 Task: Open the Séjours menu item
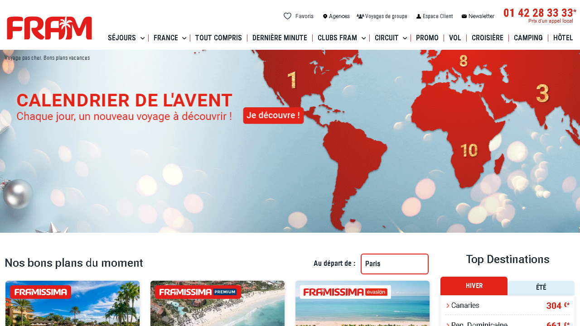pos(122,38)
